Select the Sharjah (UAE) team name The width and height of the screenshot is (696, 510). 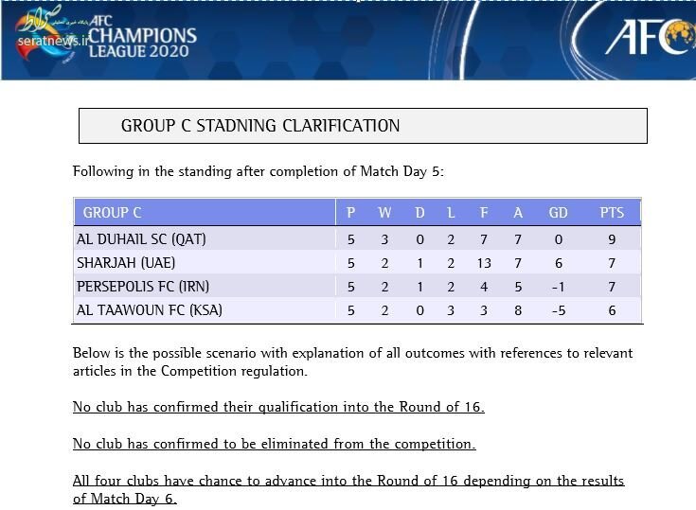pyautogui.click(x=126, y=263)
